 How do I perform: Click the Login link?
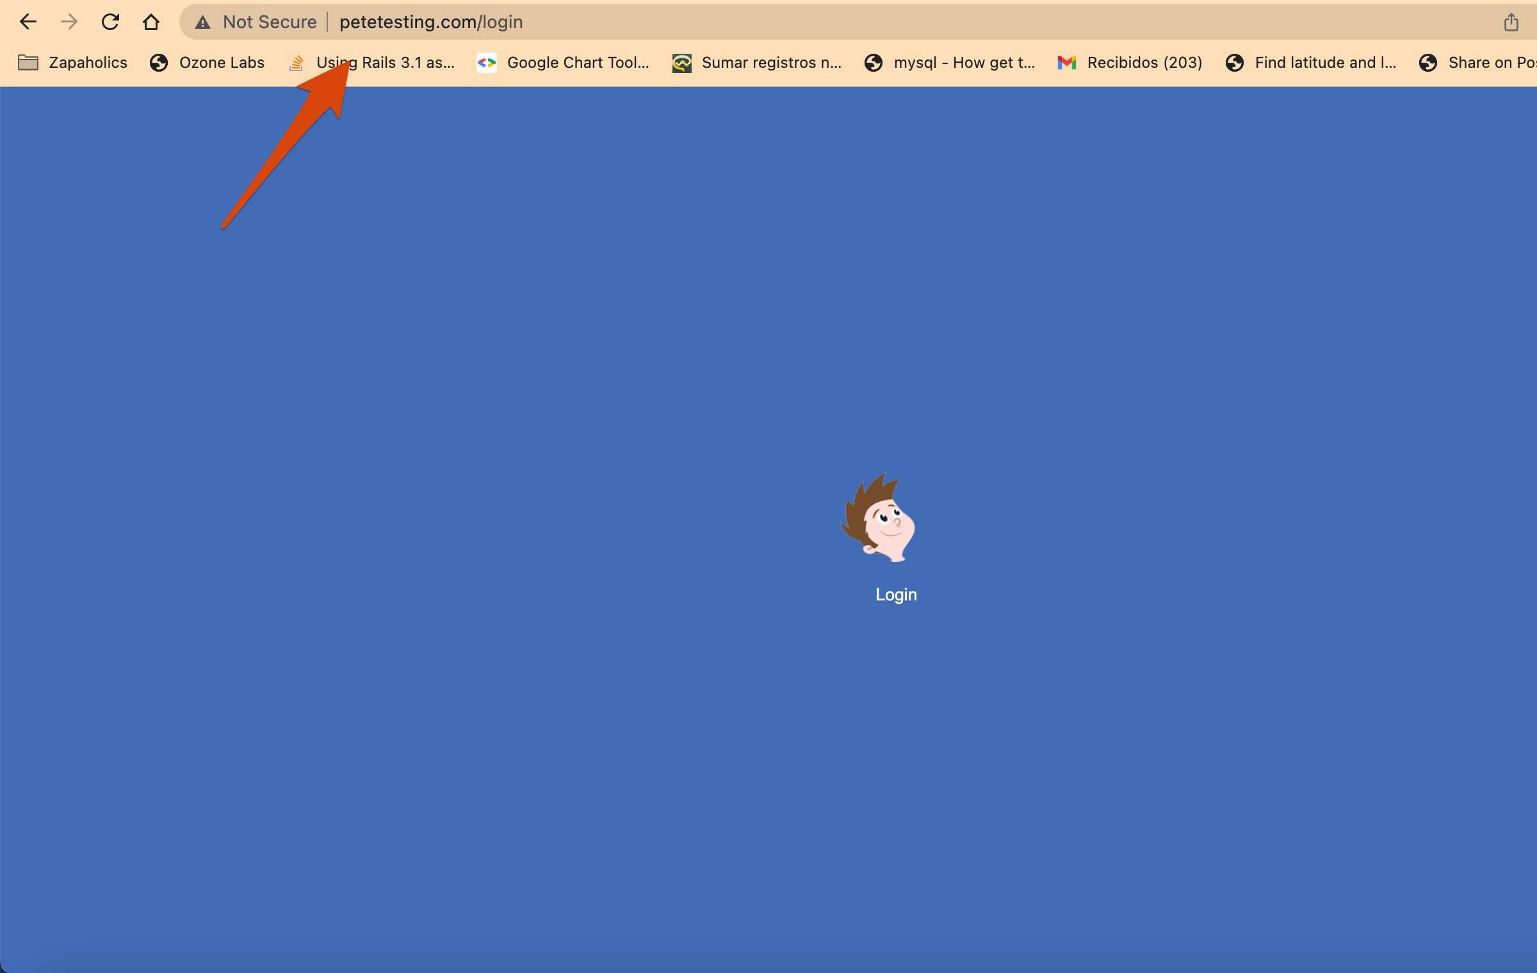coord(896,595)
